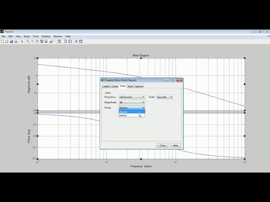270x202 pixels.
Task: Select the Pan hand tool
Action: 37,41
